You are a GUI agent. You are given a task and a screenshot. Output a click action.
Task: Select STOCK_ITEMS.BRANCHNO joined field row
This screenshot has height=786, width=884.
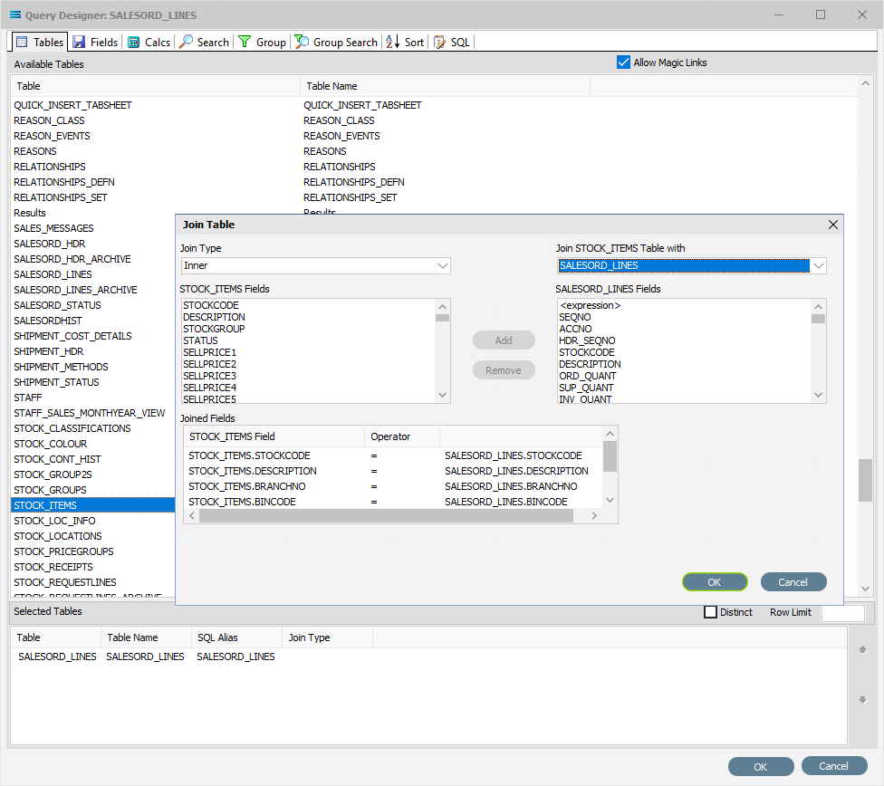click(x=392, y=486)
